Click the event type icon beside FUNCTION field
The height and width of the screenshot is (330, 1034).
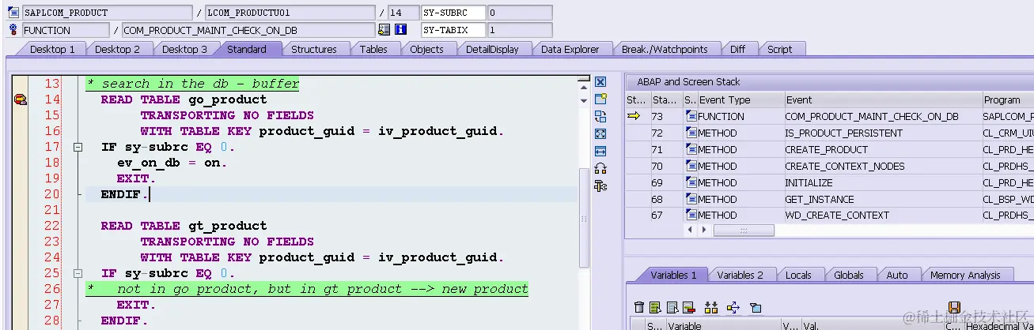point(13,30)
